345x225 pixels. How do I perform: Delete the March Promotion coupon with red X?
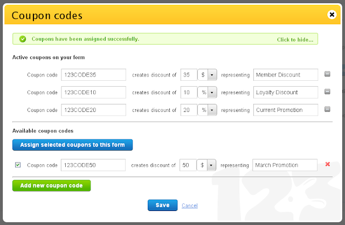click(327, 164)
